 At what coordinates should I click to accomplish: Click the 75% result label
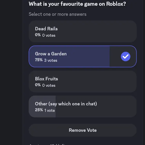click(39, 60)
